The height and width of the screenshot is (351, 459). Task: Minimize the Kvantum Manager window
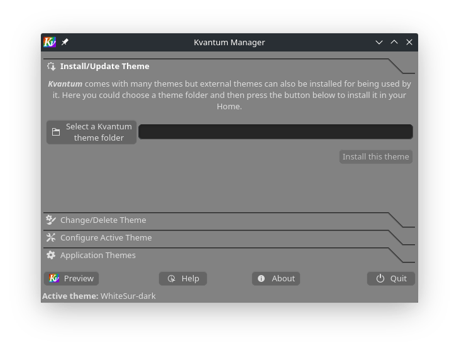click(379, 42)
